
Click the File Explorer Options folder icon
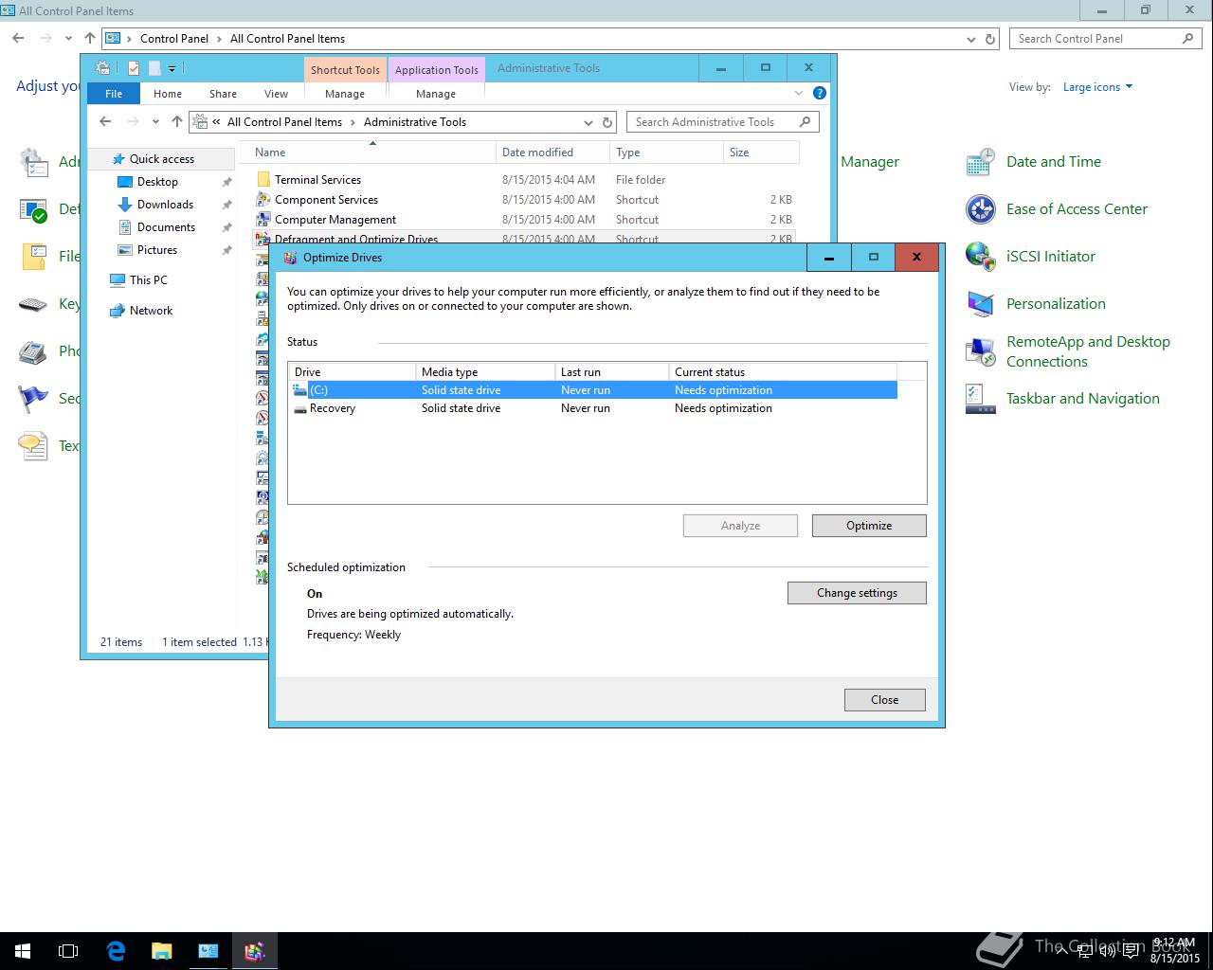33,257
